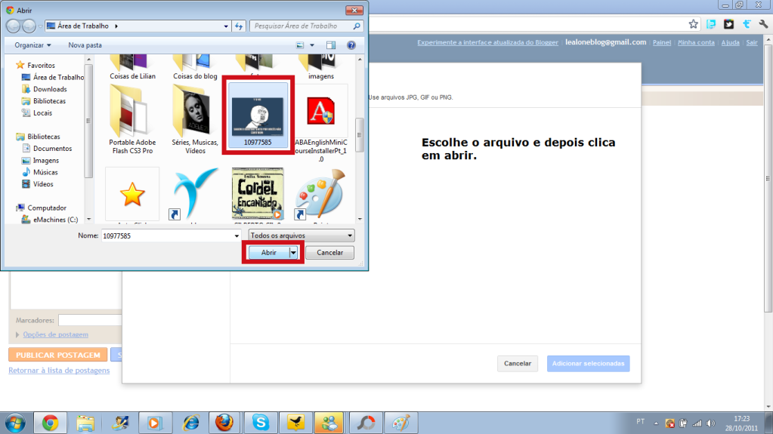This screenshot has width=773, height=434.
Task: Select the 10977585 image thumbnail
Action: [x=258, y=115]
